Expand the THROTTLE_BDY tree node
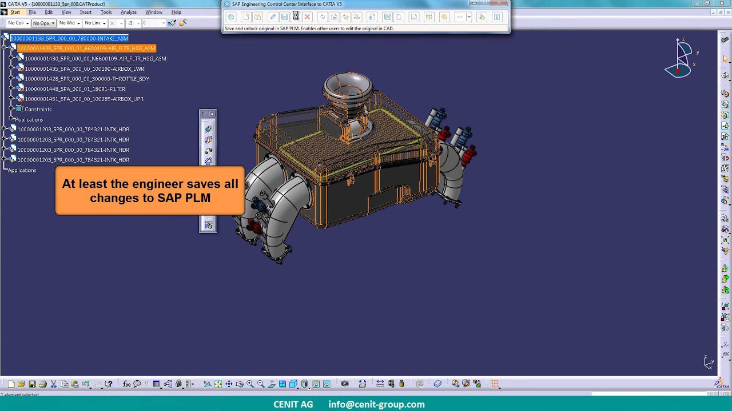 click(x=11, y=79)
